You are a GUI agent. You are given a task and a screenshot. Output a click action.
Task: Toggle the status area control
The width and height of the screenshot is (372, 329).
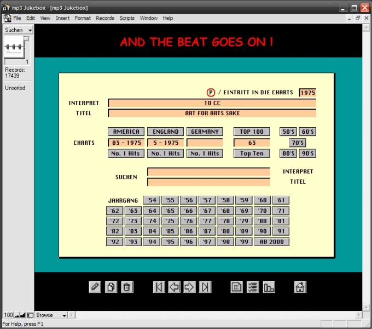[30, 315]
